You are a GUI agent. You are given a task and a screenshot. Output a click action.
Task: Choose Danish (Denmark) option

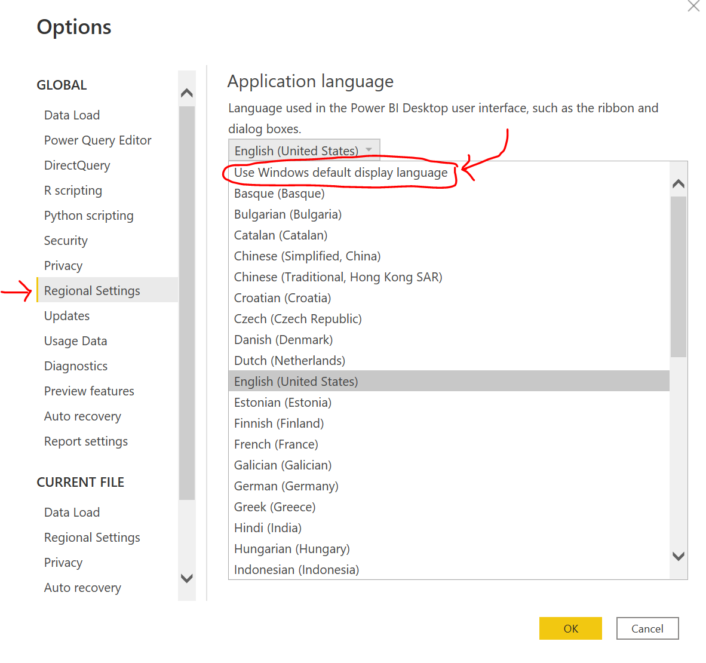pyautogui.click(x=449, y=340)
